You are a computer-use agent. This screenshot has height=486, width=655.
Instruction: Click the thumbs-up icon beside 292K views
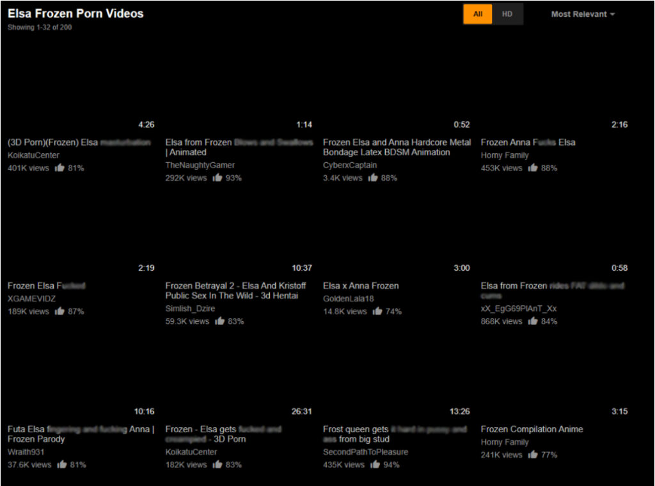click(217, 178)
